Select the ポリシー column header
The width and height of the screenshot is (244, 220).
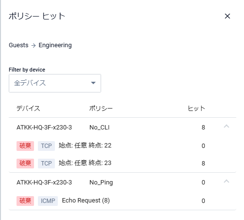click(x=101, y=109)
